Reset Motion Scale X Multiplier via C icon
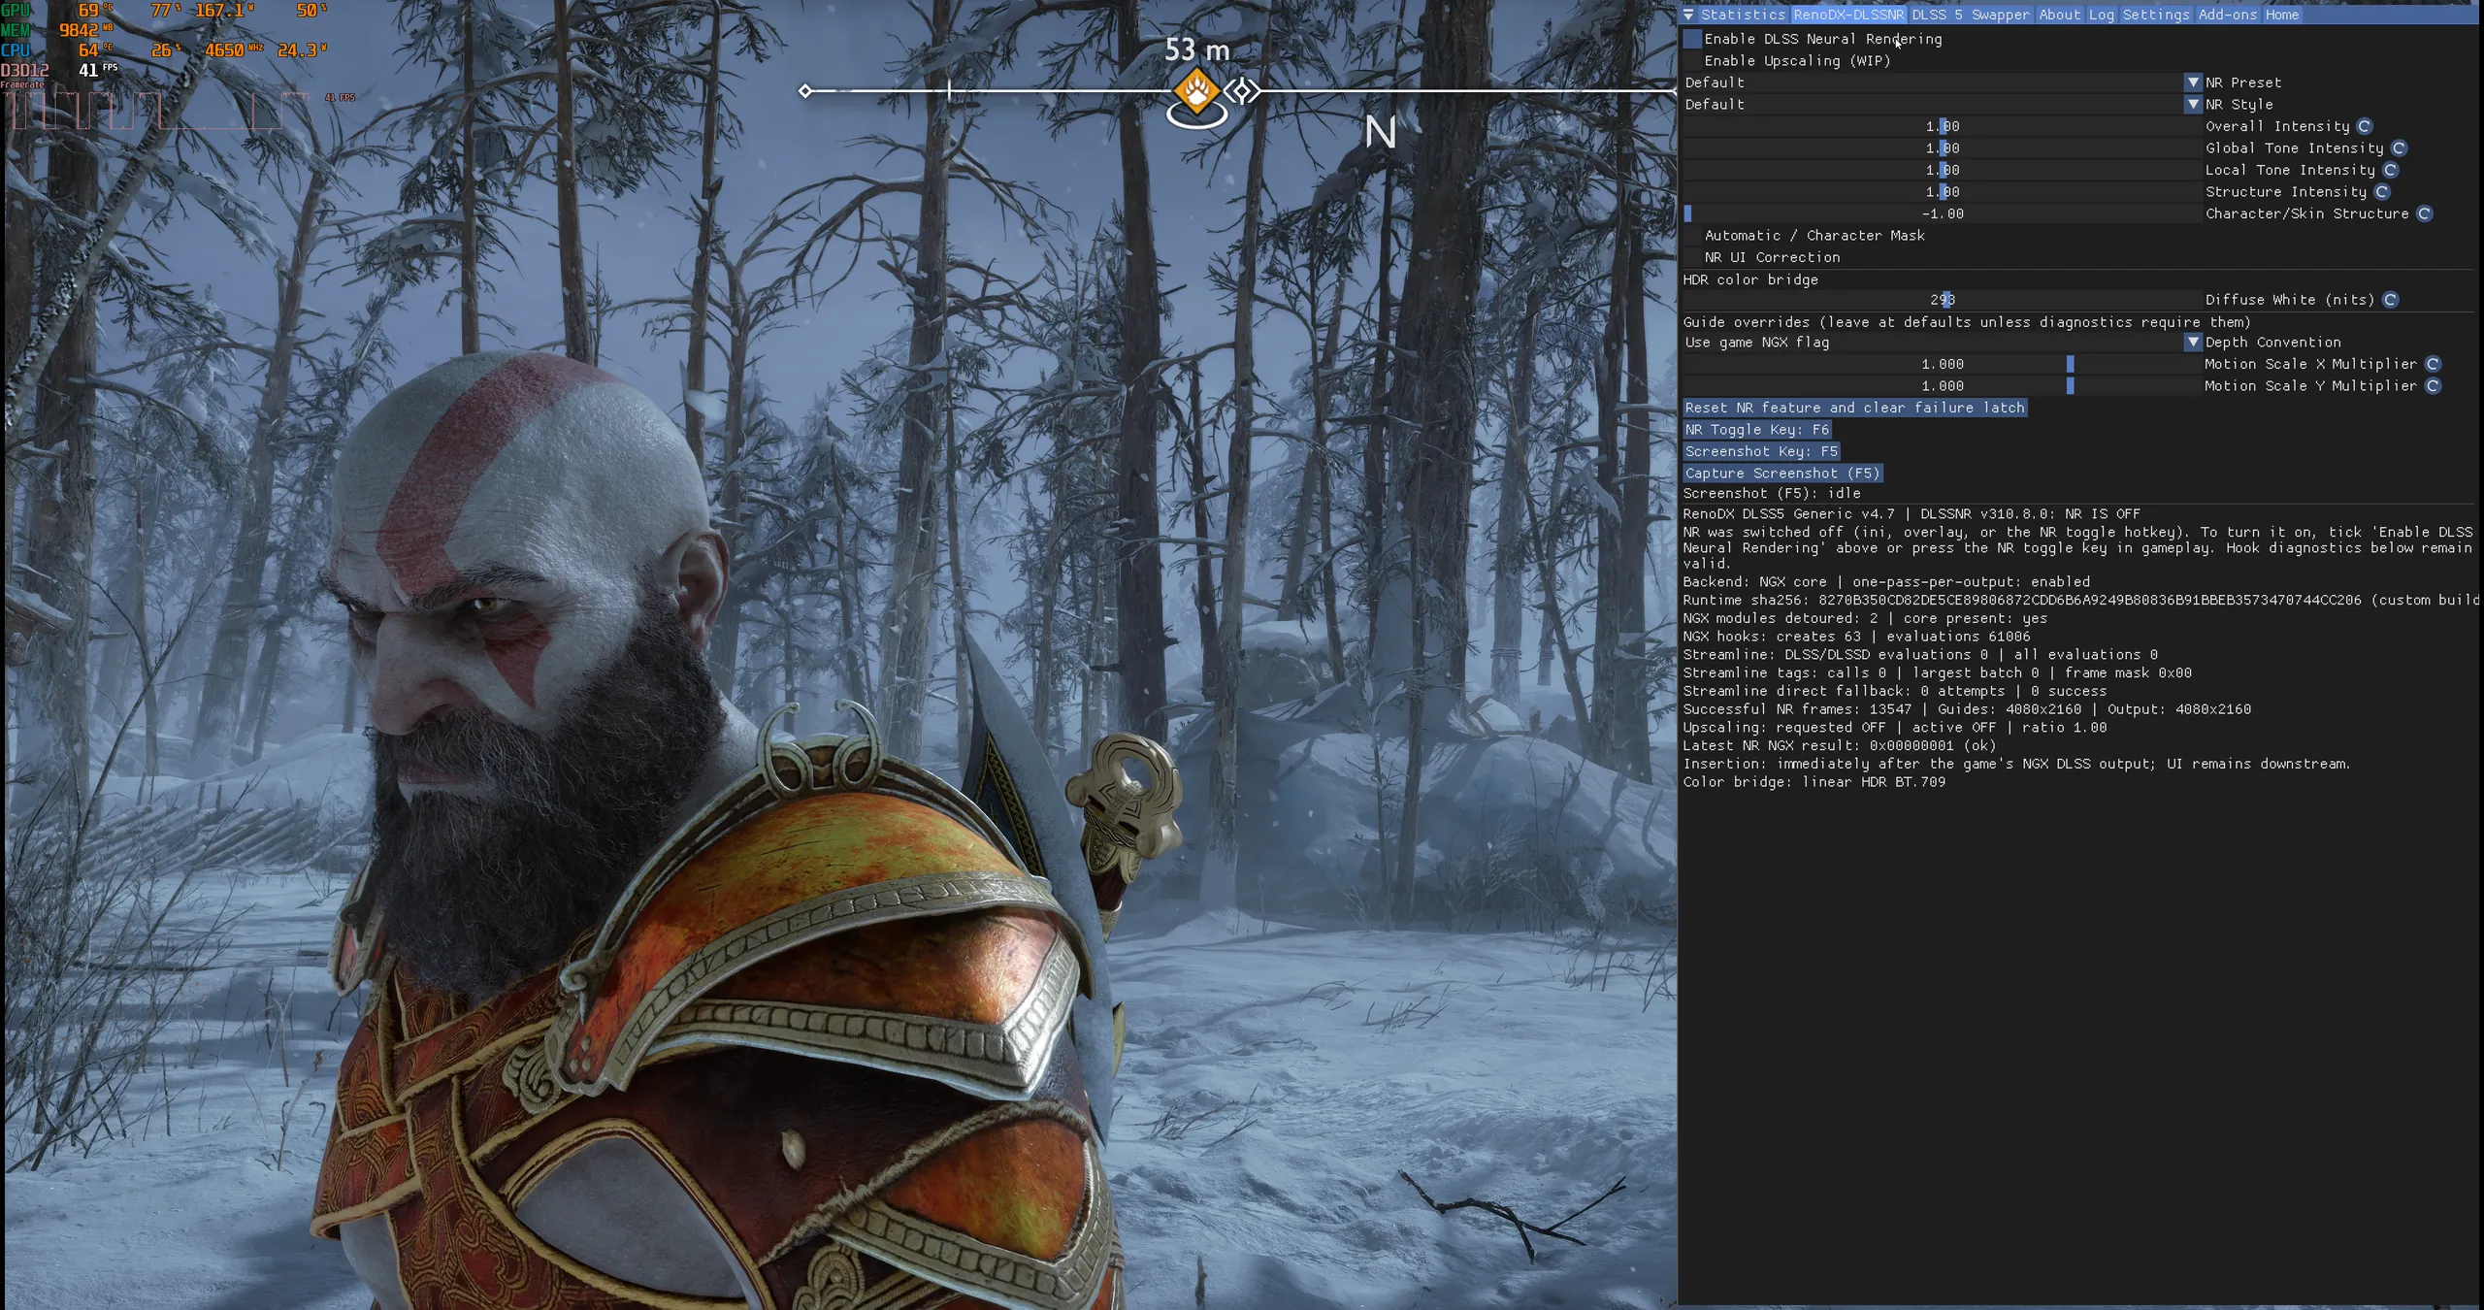This screenshot has width=2484, height=1310. 2433,364
